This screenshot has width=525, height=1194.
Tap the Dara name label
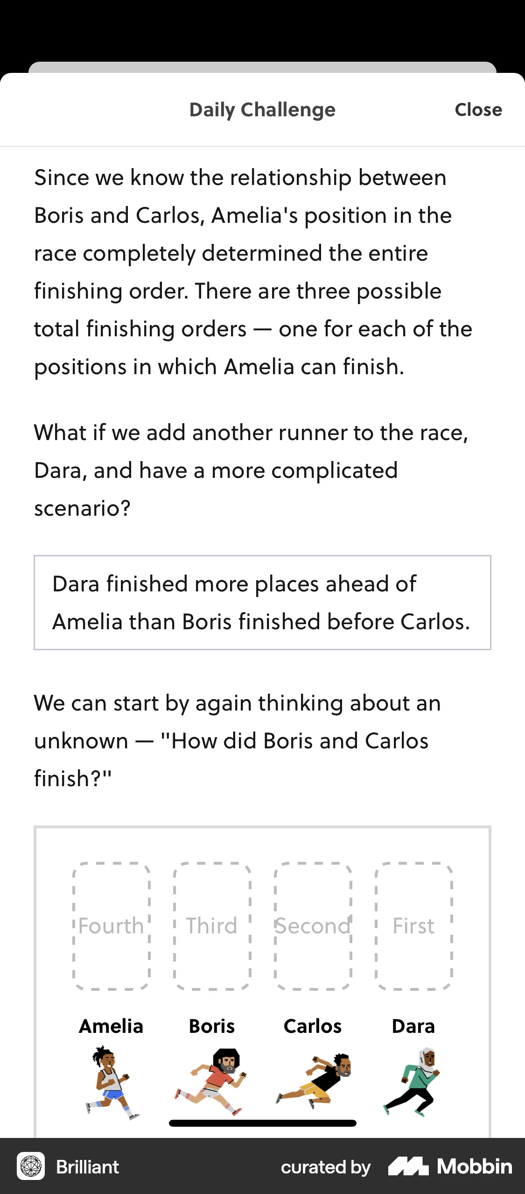(x=413, y=1026)
